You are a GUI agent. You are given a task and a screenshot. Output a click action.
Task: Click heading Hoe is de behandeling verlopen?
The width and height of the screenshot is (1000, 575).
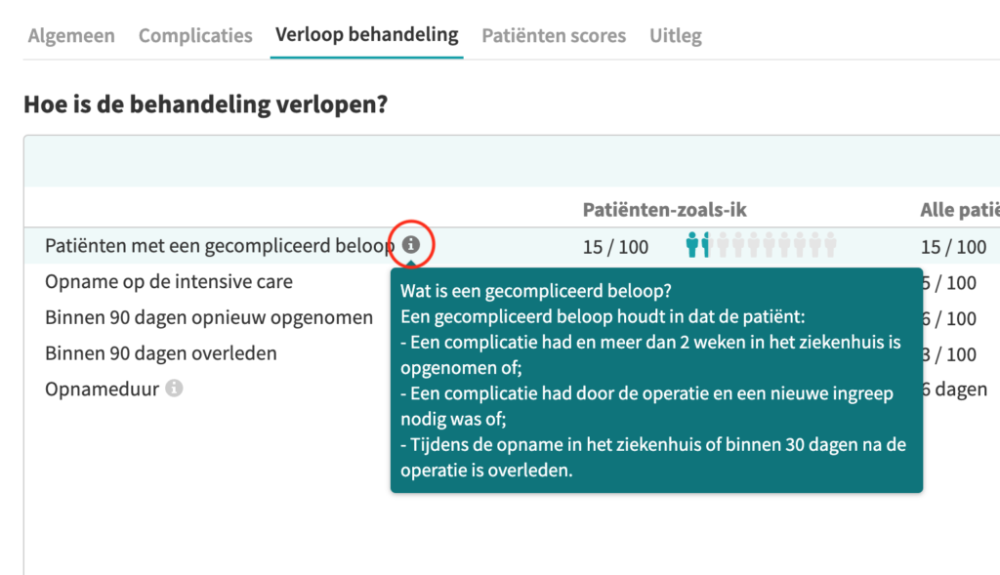tap(205, 104)
